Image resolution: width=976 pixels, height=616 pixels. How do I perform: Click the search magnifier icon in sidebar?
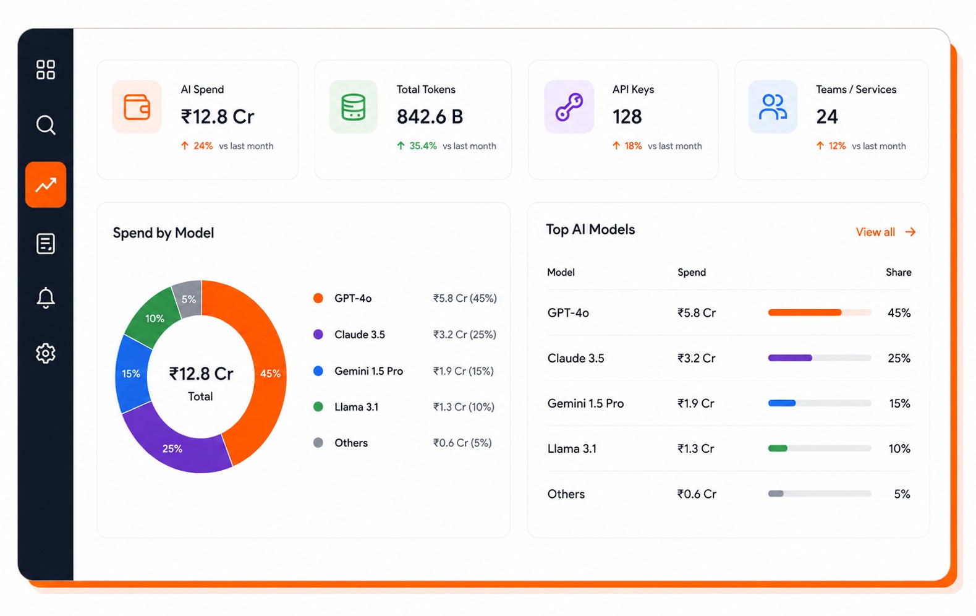click(46, 125)
